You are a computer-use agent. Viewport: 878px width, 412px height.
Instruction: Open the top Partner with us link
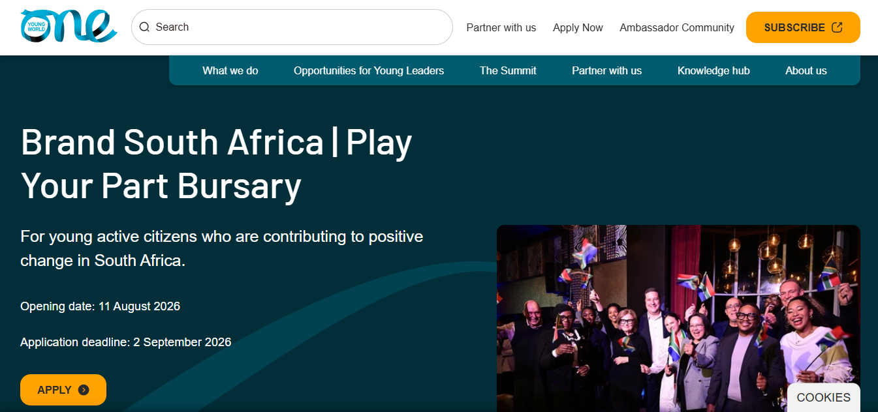click(501, 27)
